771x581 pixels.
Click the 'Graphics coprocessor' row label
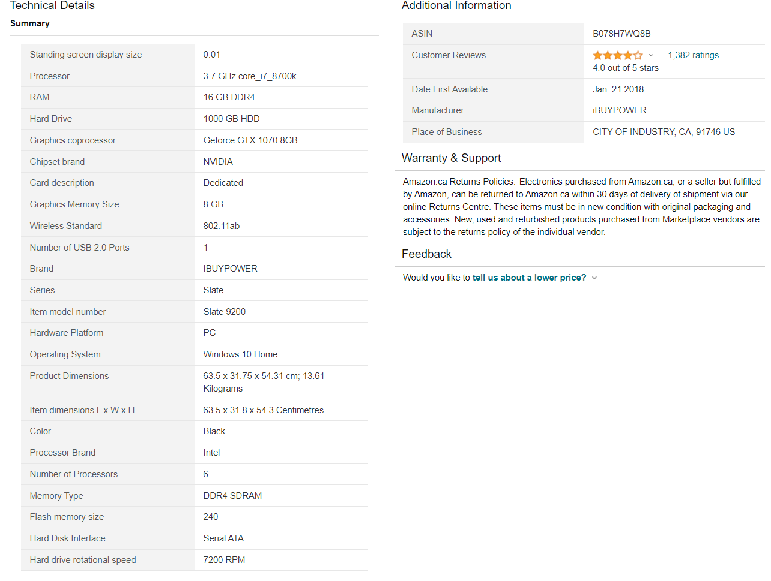(73, 140)
